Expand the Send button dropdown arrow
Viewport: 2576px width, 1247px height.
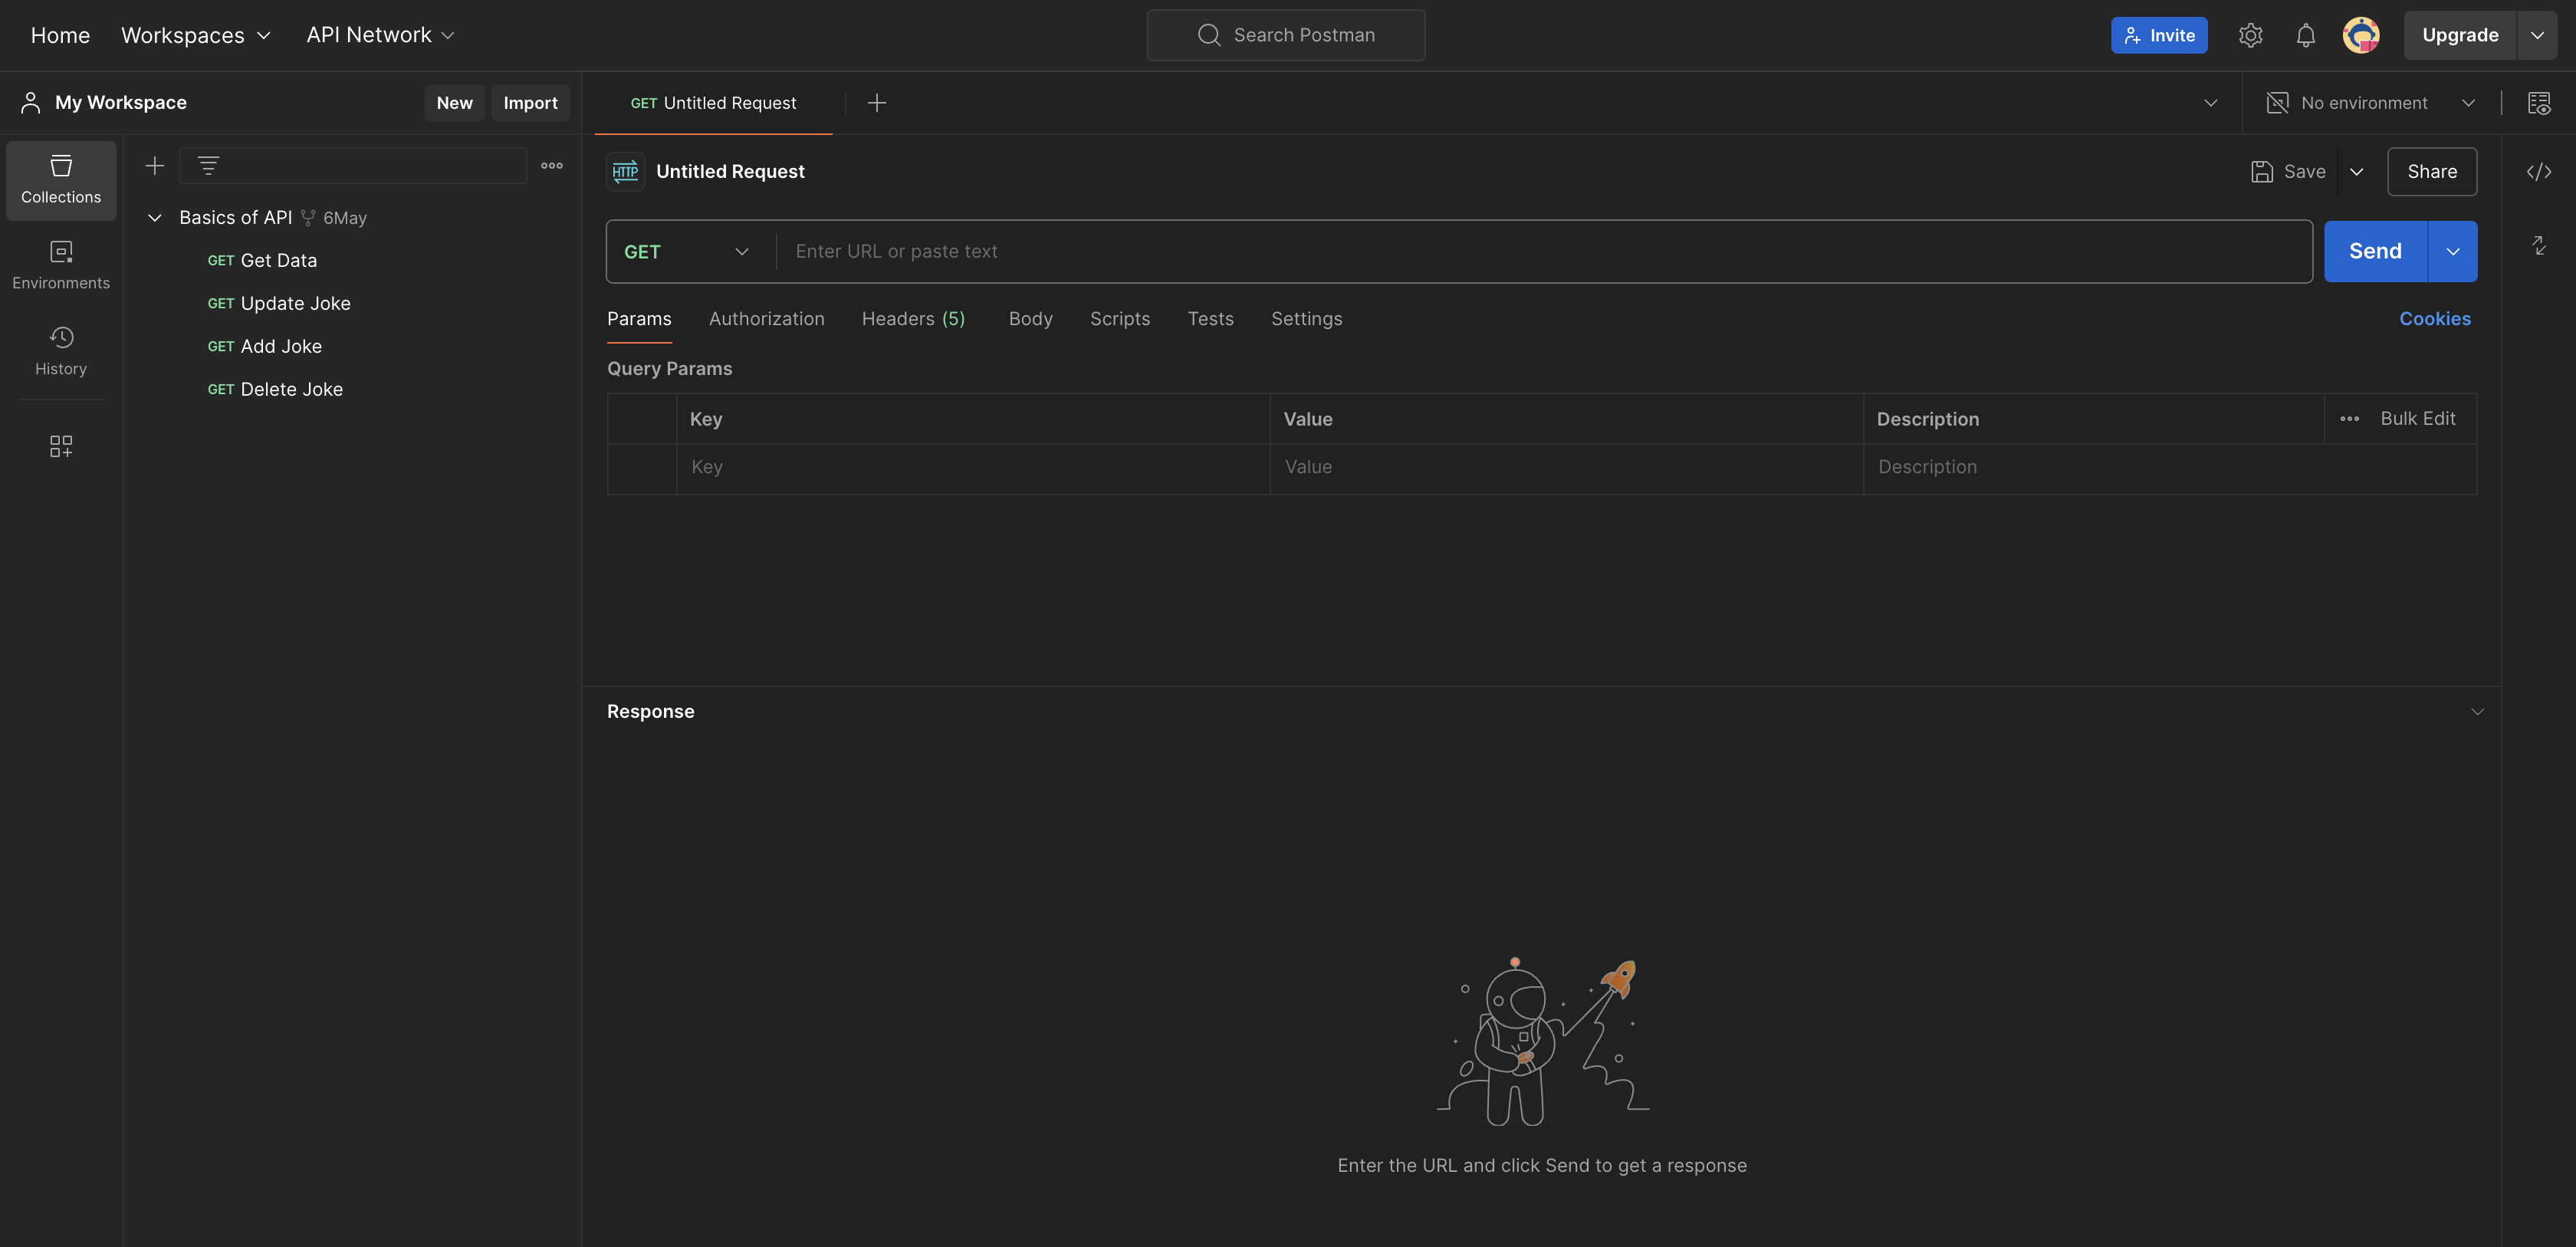(x=2452, y=252)
